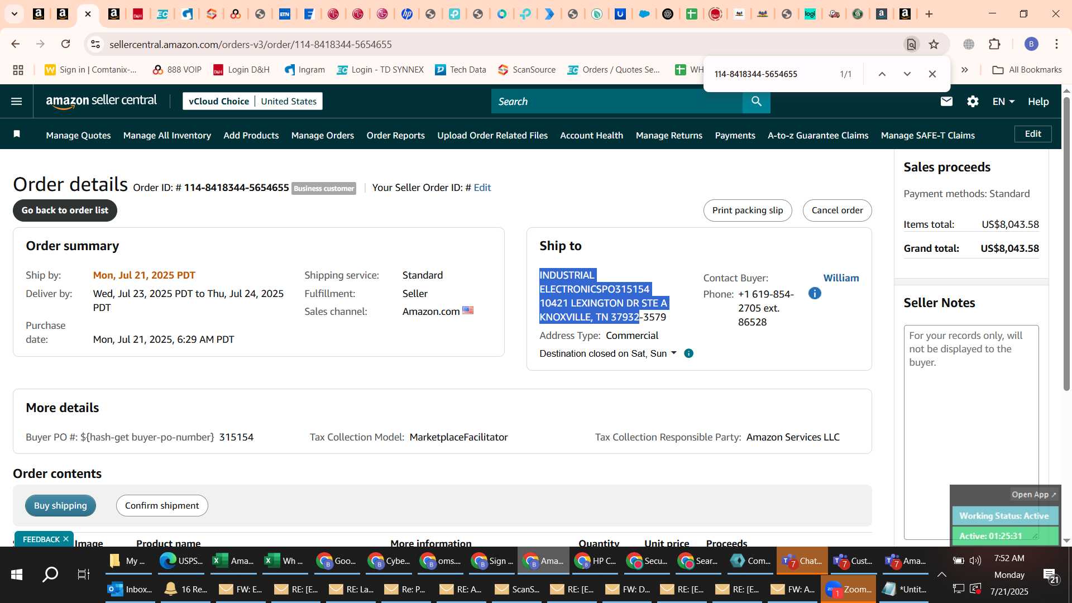Go to previous find result

(882, 74)
